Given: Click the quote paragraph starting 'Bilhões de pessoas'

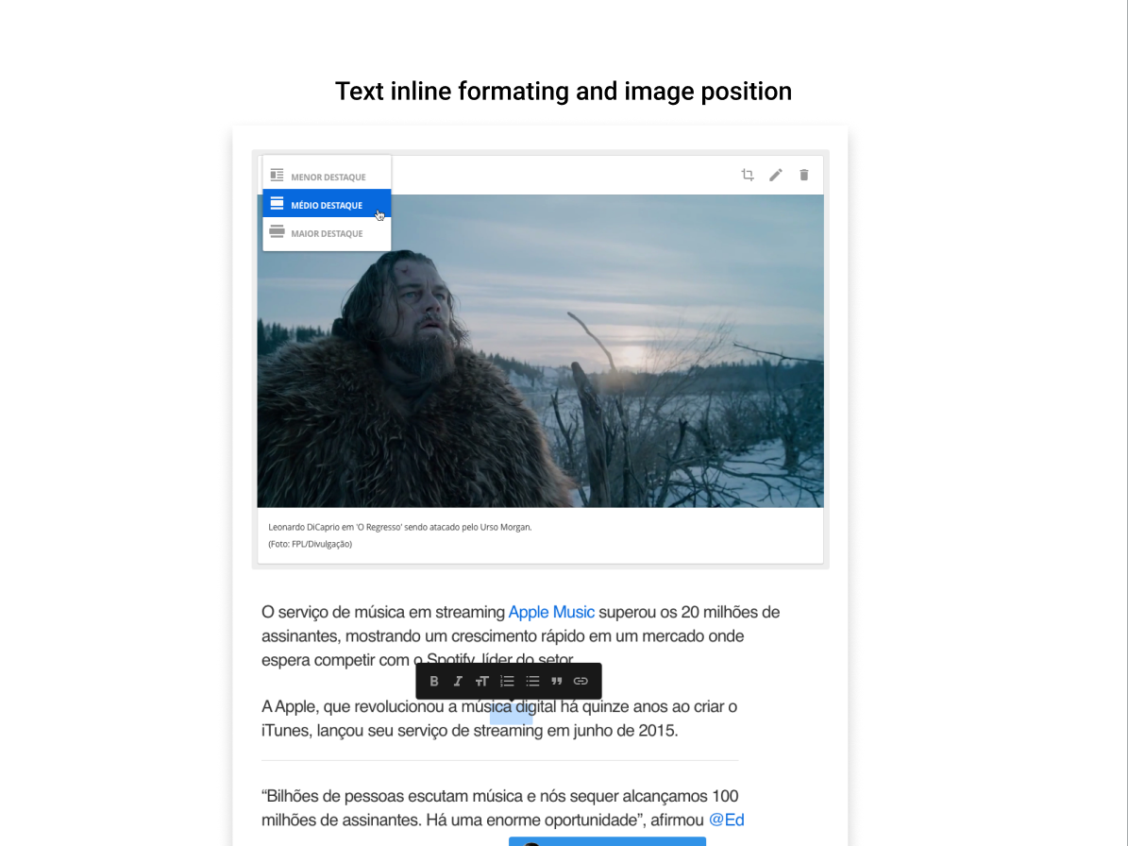Looking at the screenshot, I should point(503,808).
